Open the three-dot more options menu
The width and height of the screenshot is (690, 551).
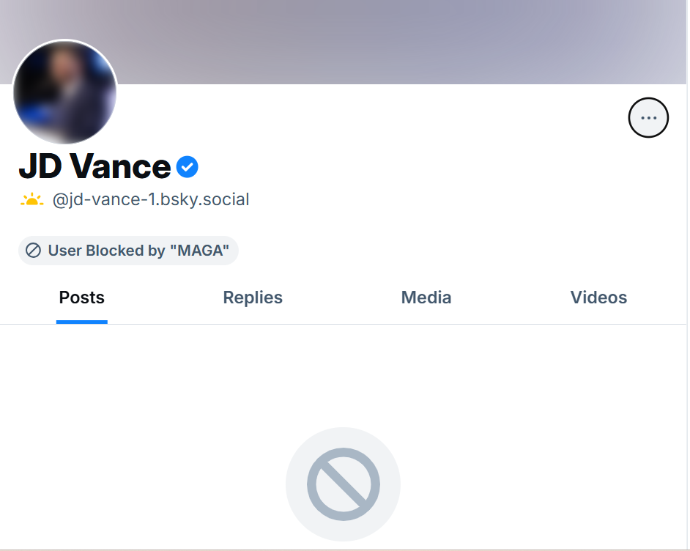(648, 117)
